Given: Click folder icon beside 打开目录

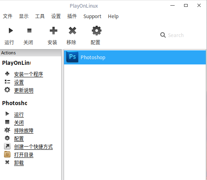Looking at the screenshot, I should point(7,154).
